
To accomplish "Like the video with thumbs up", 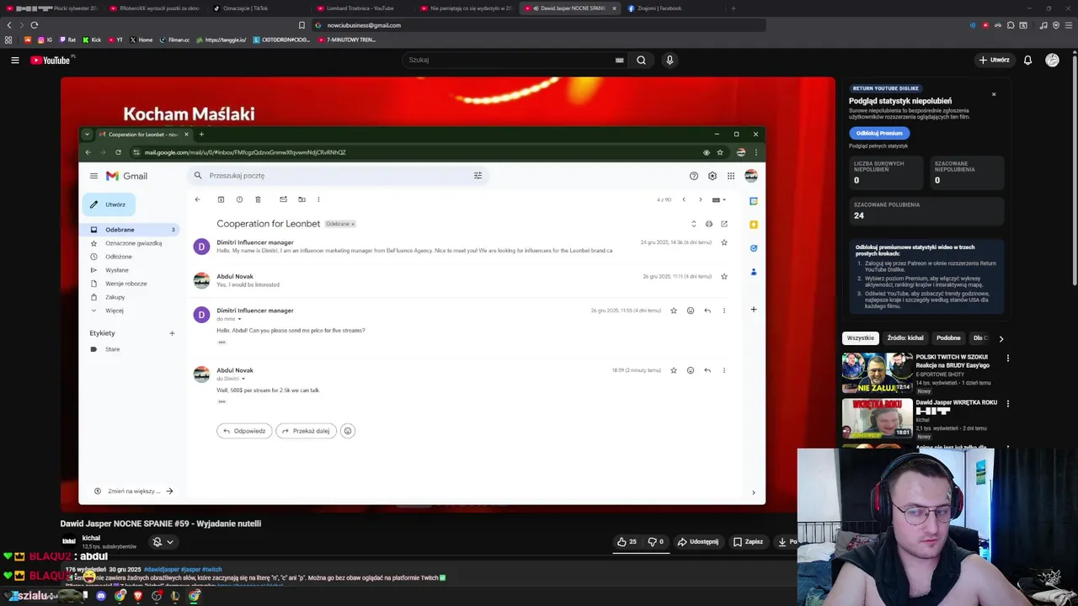I will [x=627, y=542].
